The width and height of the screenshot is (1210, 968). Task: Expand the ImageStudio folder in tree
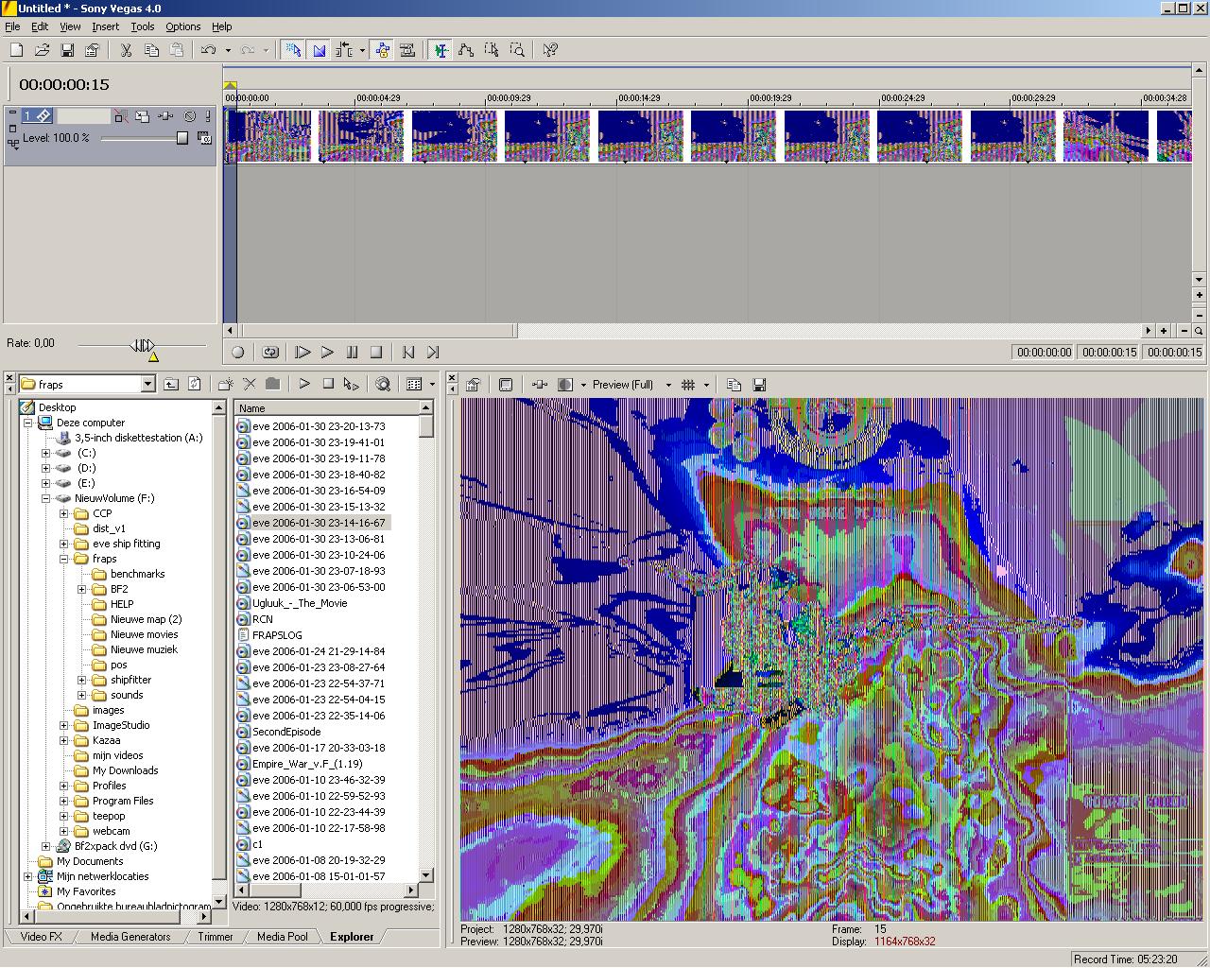pyautogui.click(x=64, y=725)
